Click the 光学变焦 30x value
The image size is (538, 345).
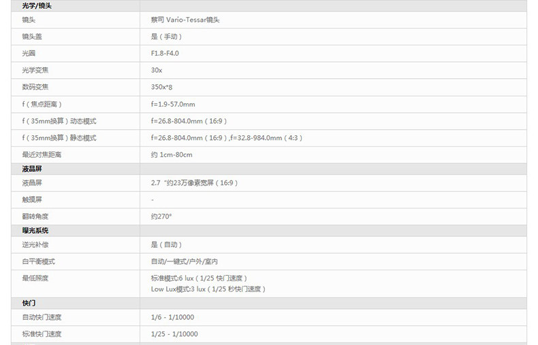(x=157, y=70)
